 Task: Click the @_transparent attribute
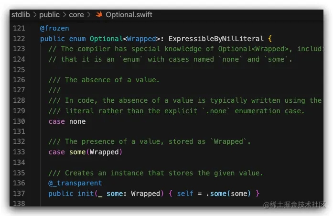(x=75, y=183)
